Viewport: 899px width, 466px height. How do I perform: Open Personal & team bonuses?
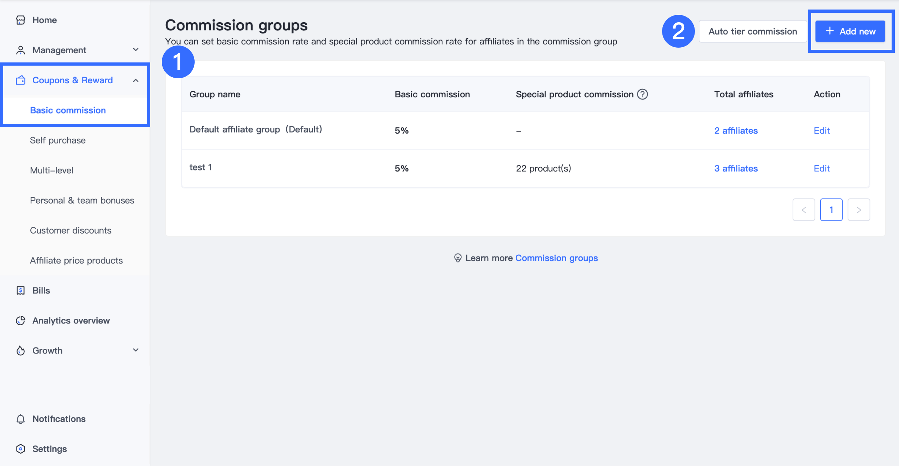pyautogui.click(x=82, y=200)
